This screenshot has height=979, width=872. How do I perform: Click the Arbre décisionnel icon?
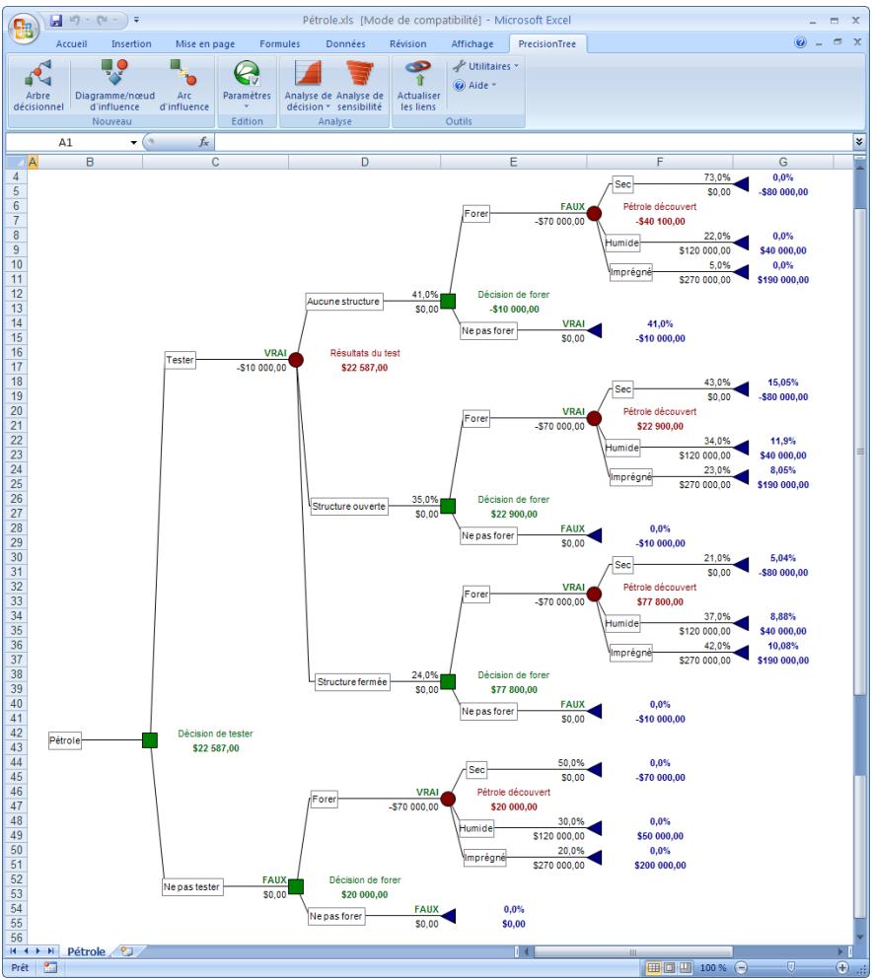coord(39,87)
